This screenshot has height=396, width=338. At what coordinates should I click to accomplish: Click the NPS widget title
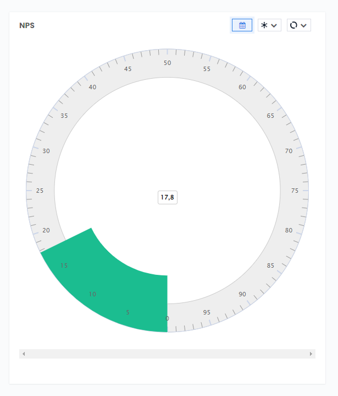tap(27, 25)
